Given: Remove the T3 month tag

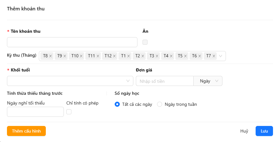Looking at the screenshot, I should pyautogui.click(x=157, y=56).
